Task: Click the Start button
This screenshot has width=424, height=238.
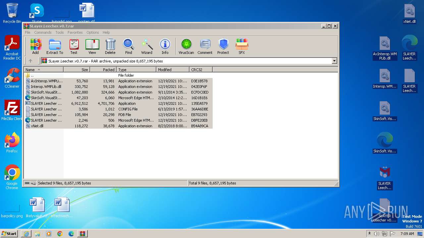Action: 9,233
